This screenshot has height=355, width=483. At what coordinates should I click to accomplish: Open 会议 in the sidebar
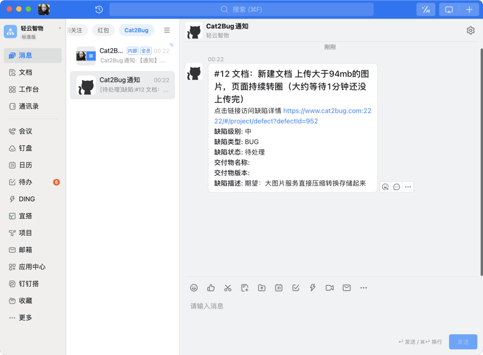(x=33, y=131)
